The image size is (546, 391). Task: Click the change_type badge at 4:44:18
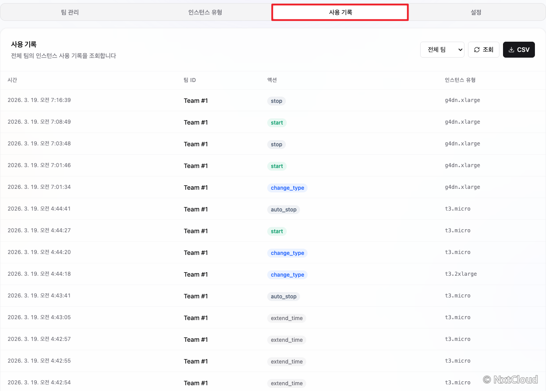(288, 275)
